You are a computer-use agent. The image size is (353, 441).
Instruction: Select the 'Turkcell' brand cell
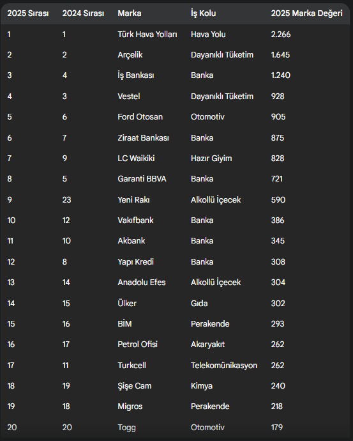[x=131, y=366]
